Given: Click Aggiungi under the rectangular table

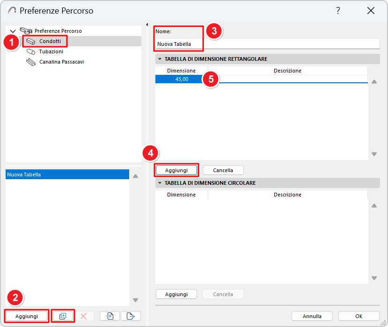Looking at the screenshot, I should pyautogui.click(x=176, y=170).
